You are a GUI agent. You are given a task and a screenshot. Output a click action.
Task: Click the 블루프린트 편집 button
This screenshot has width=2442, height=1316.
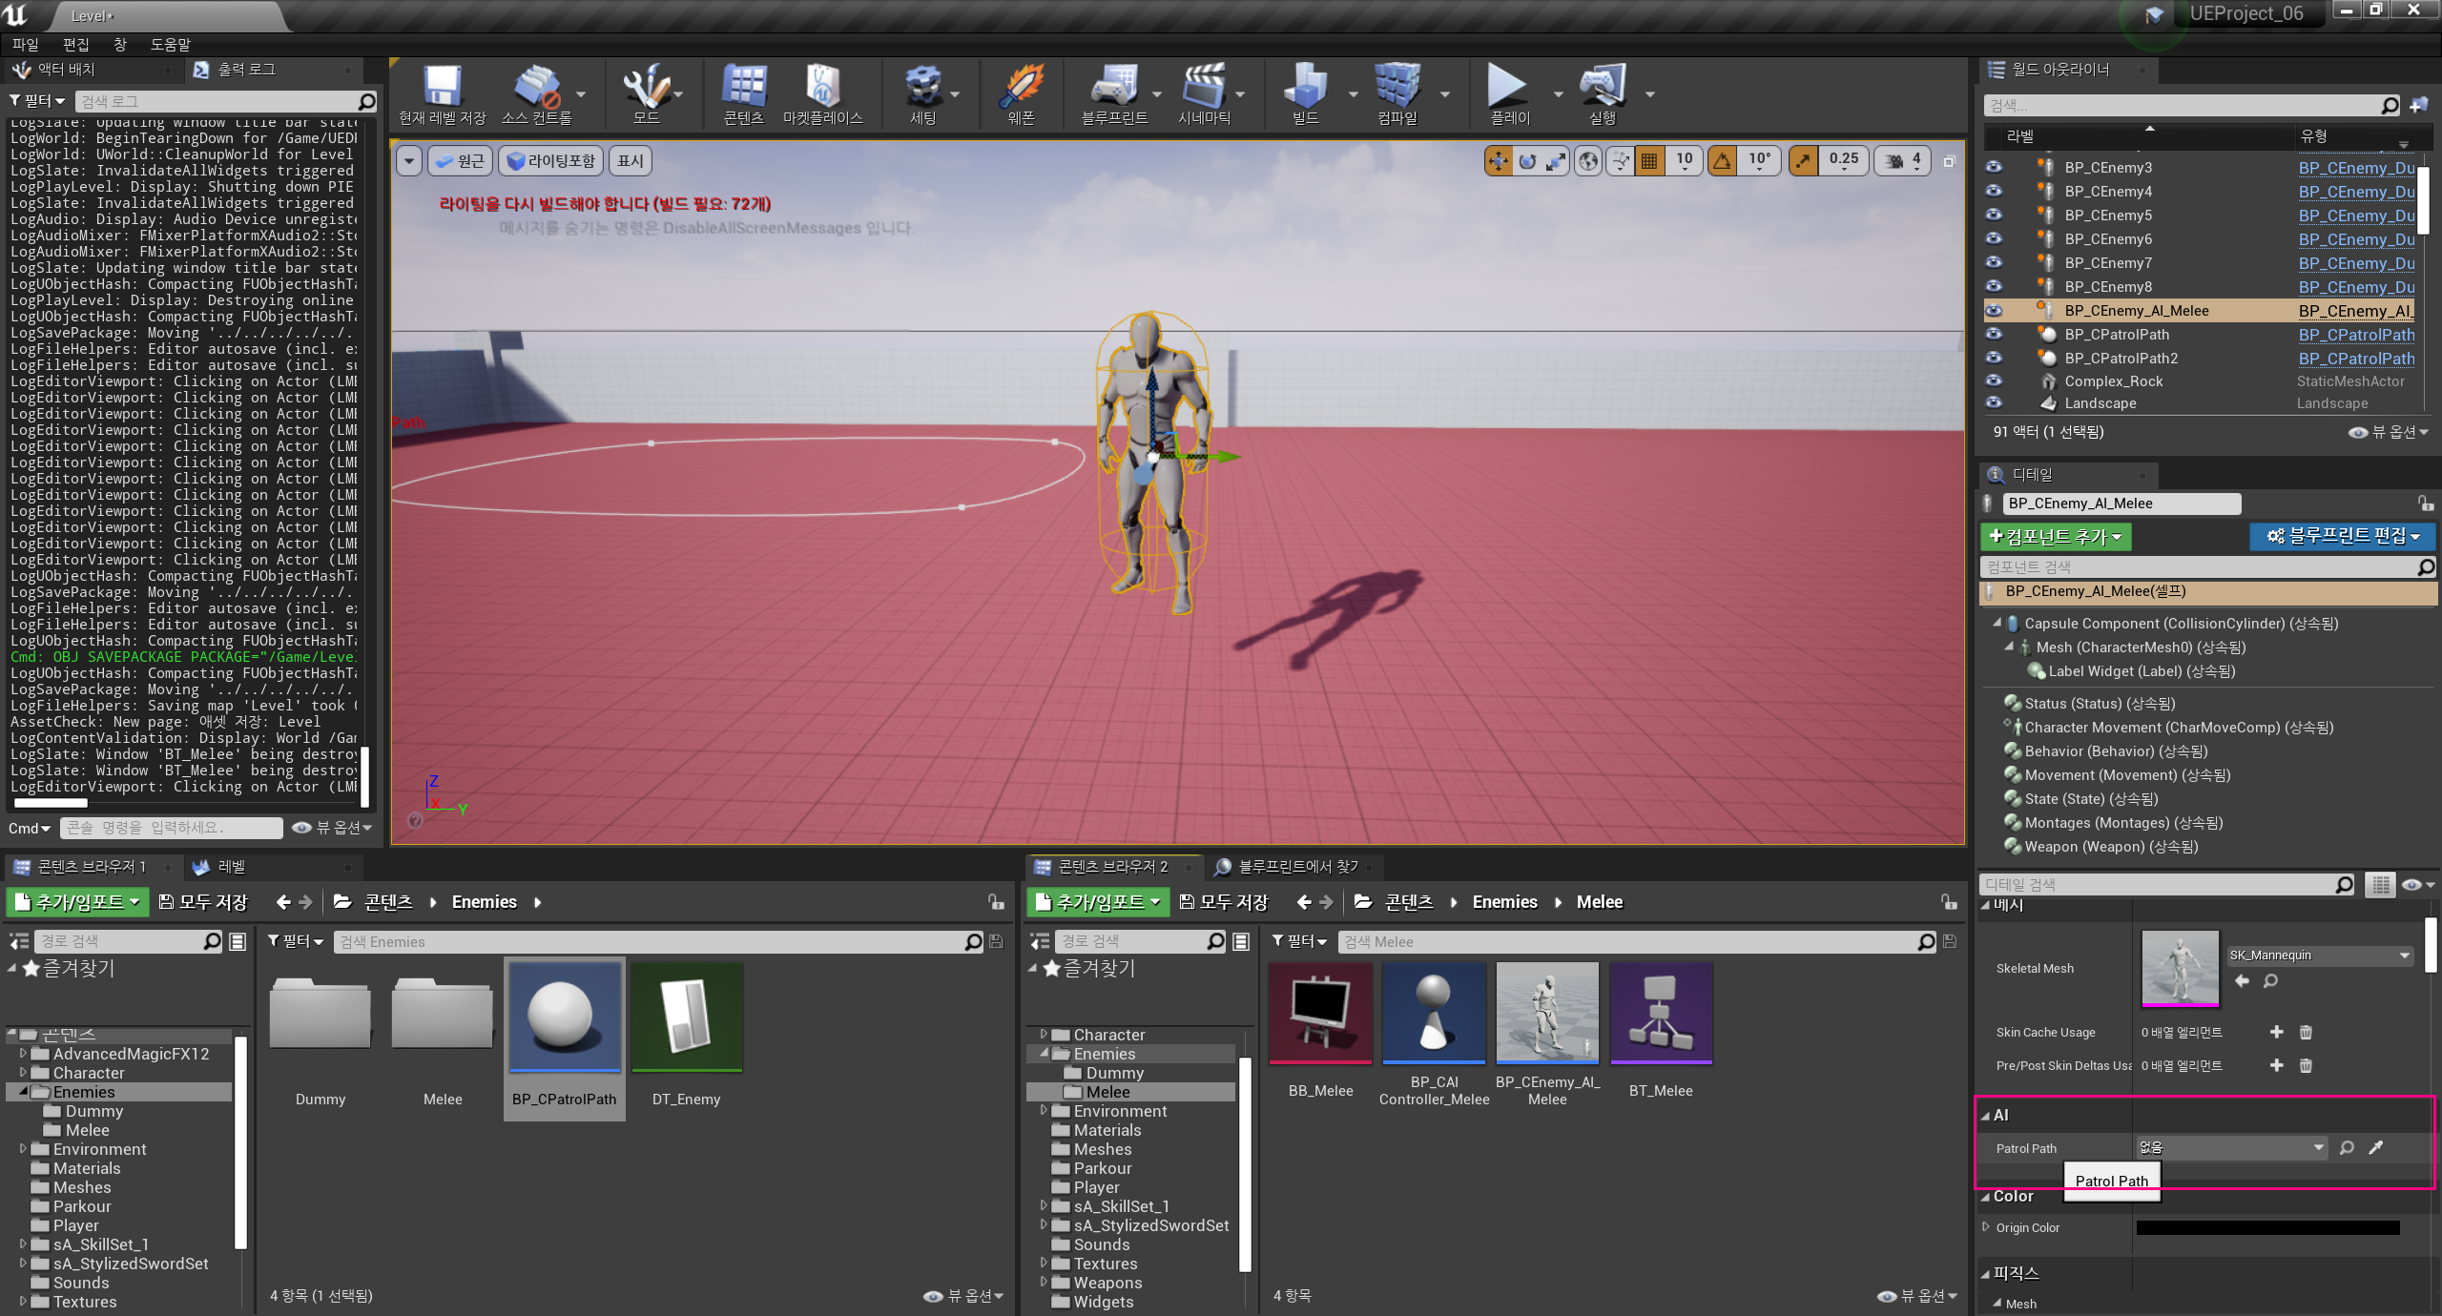(x=2342, y=537)
